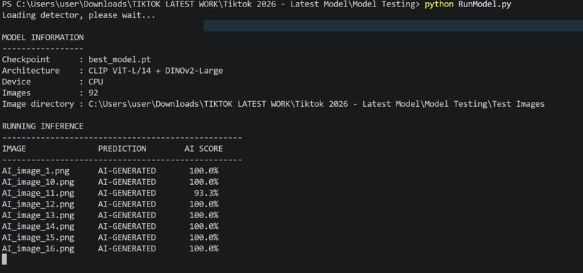
Task: Select the AI_image_12.png file name
Action: [38, 204]
